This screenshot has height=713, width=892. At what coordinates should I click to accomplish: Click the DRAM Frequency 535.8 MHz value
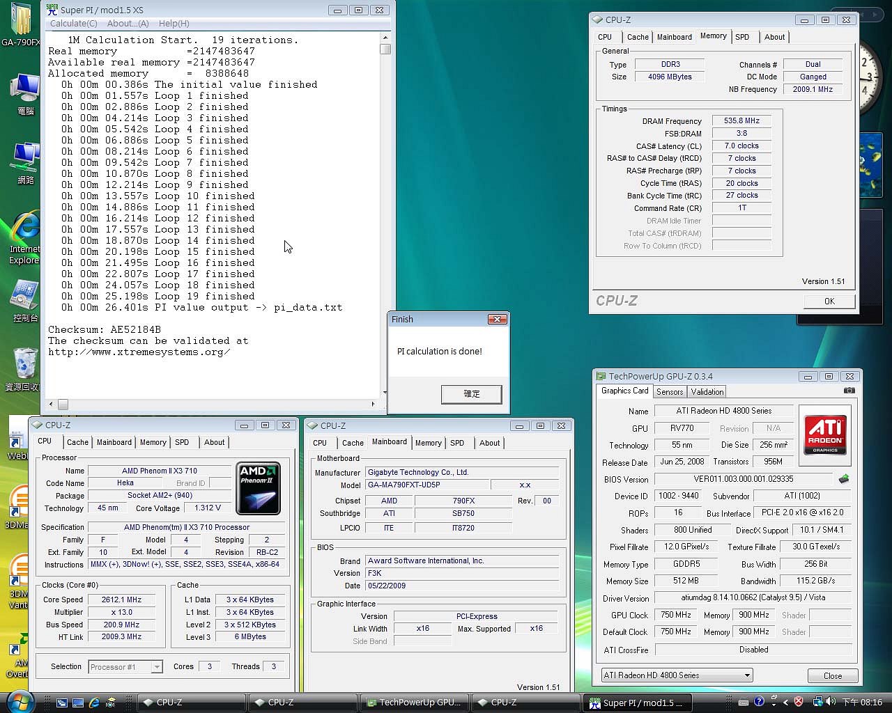pos(741,120)
